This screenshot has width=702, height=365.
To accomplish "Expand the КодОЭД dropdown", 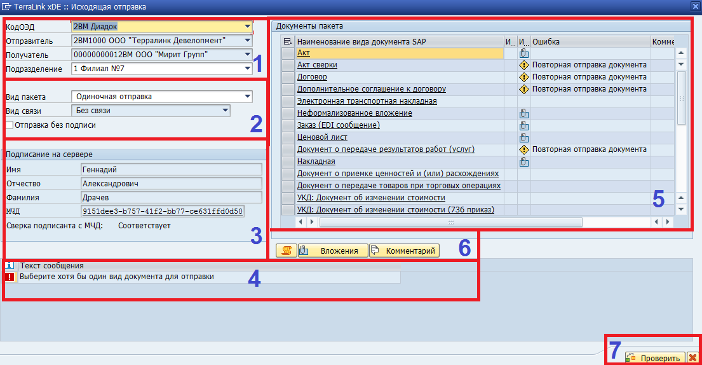I will (x=247, y=27).
